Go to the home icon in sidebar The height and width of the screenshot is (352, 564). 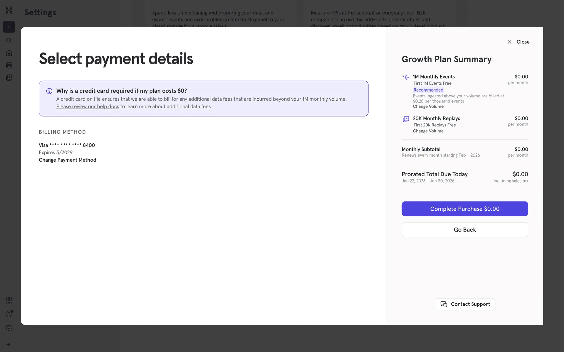point(9,53)
